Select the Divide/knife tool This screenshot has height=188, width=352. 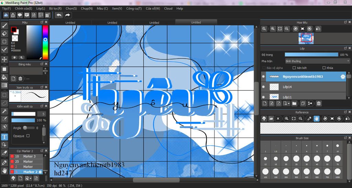pos(4,153)
